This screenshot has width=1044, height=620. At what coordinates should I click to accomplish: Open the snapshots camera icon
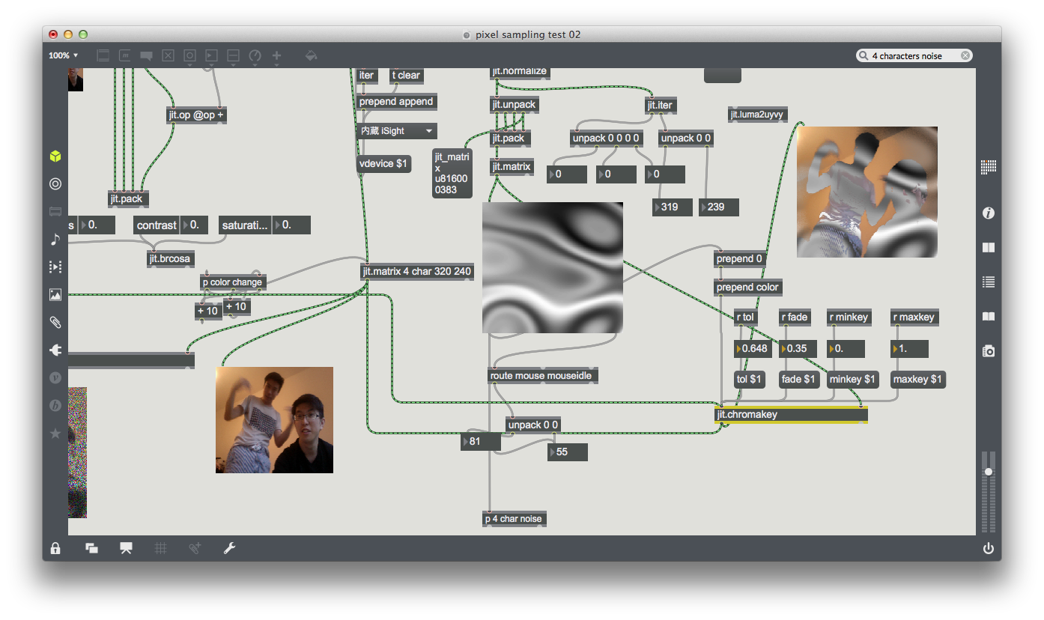(x=989, y=350)
